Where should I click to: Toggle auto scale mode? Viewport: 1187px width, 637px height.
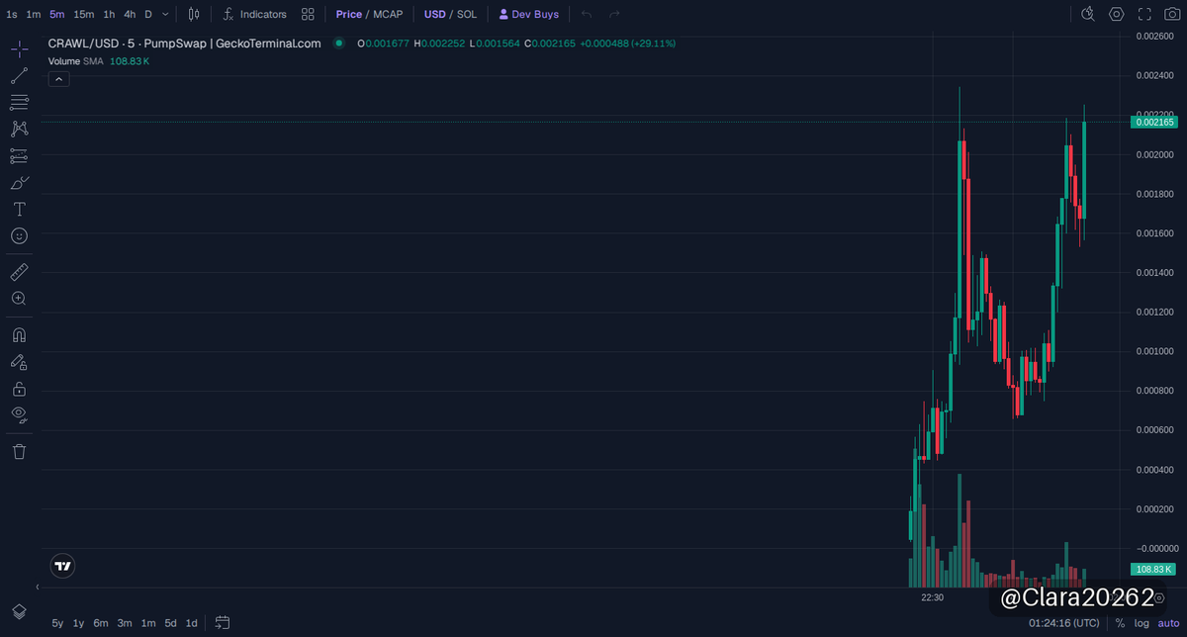pos(1169,623)
